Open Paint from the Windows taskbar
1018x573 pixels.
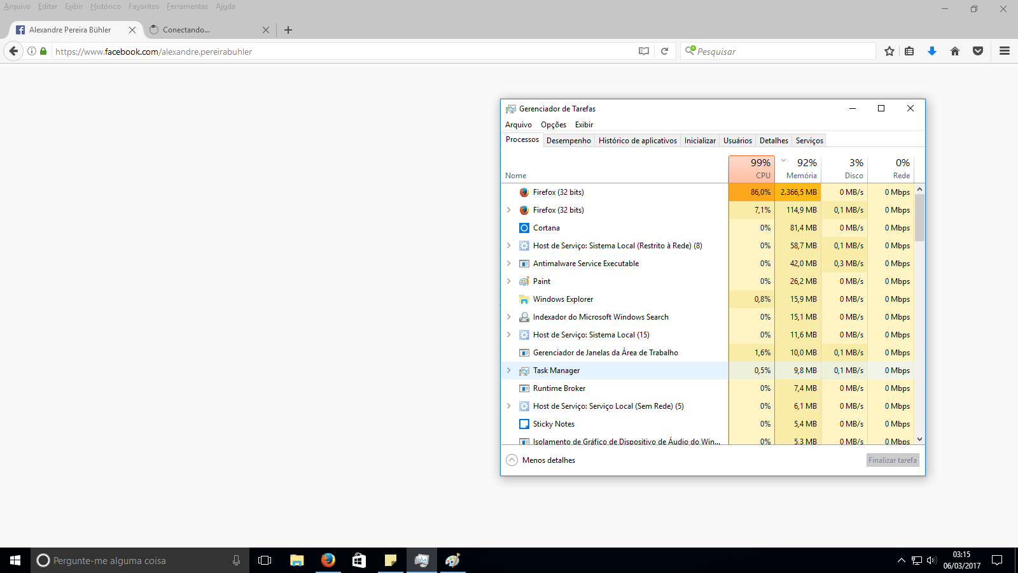pyautogui.click(x=452, y=560)
